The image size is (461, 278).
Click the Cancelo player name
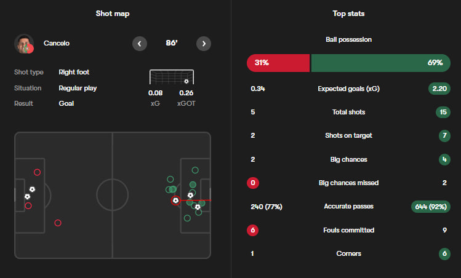(x=57, y=44)
